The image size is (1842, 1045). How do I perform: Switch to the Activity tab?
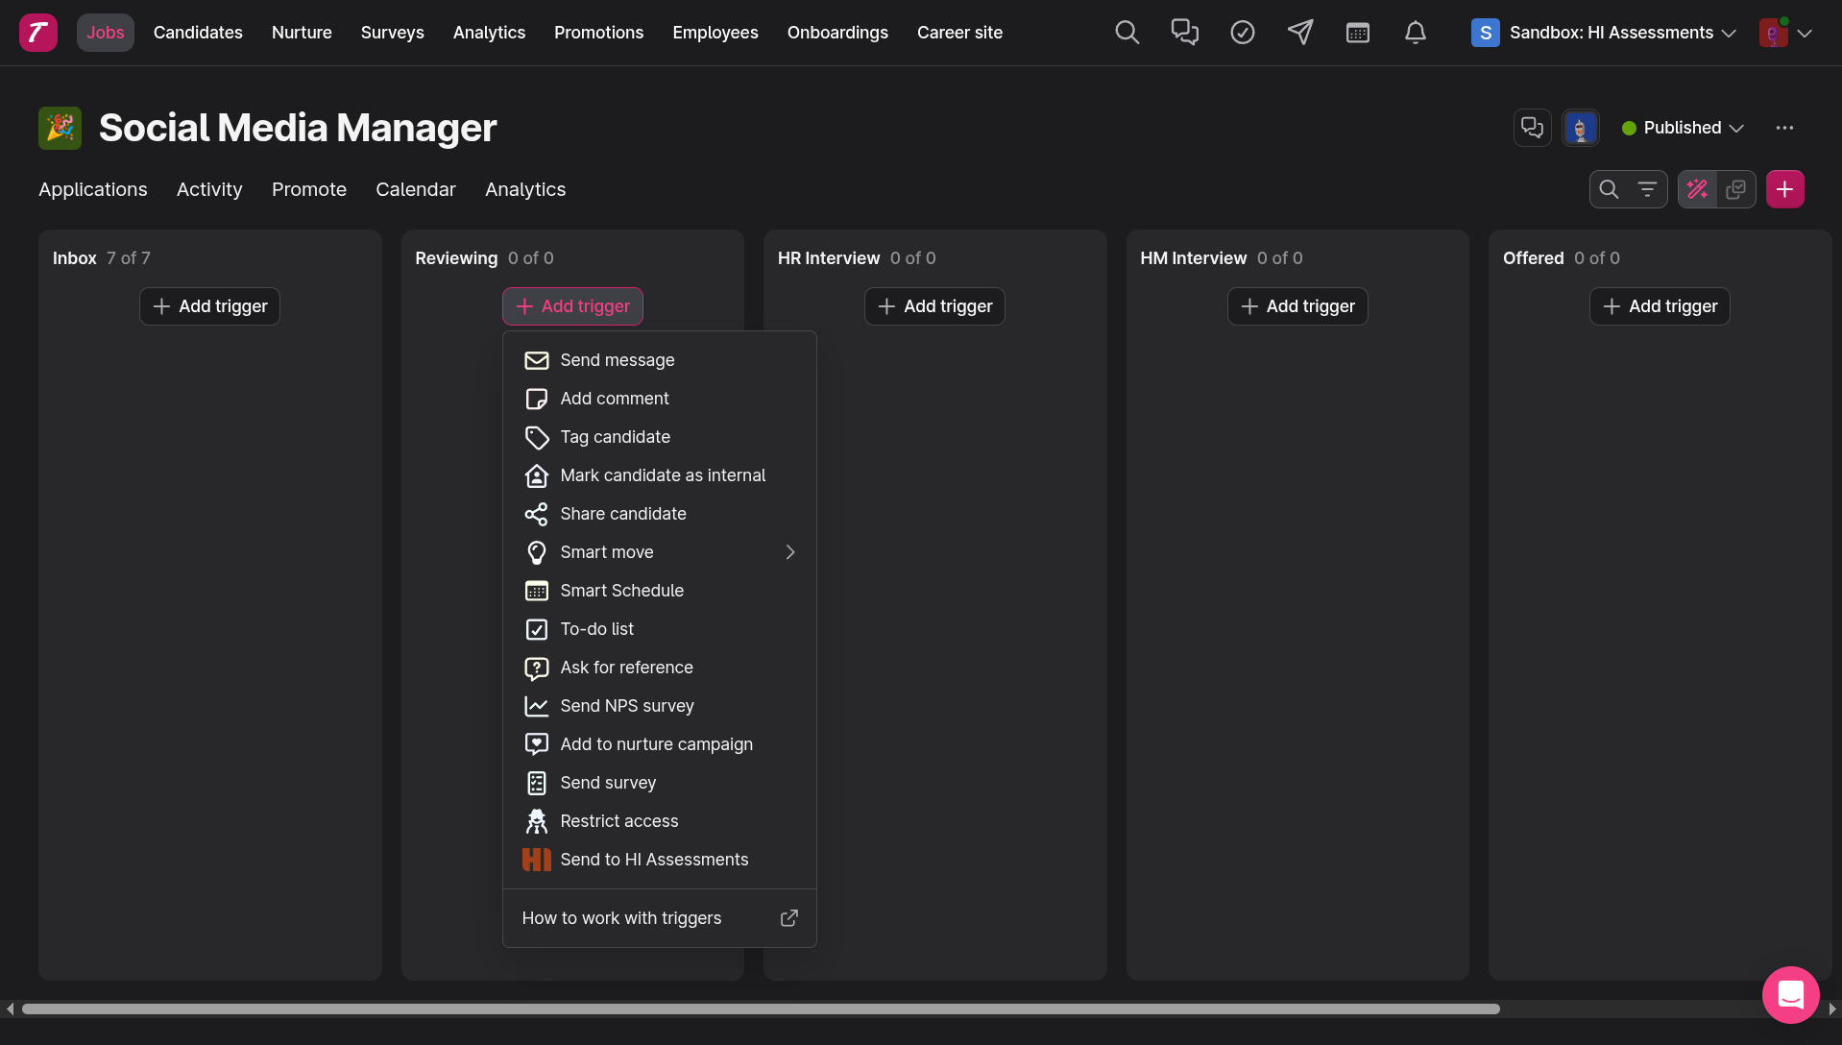click(209, 189)
